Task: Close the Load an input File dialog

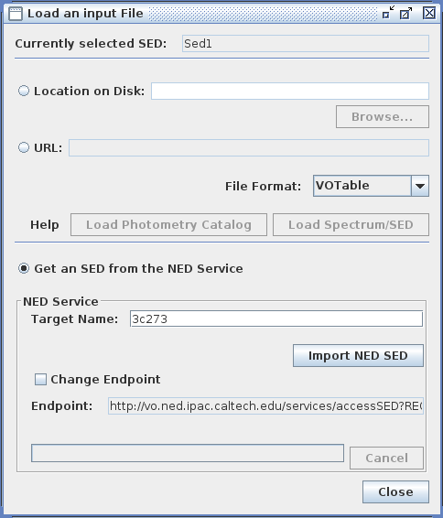Action: coord(429,13)
